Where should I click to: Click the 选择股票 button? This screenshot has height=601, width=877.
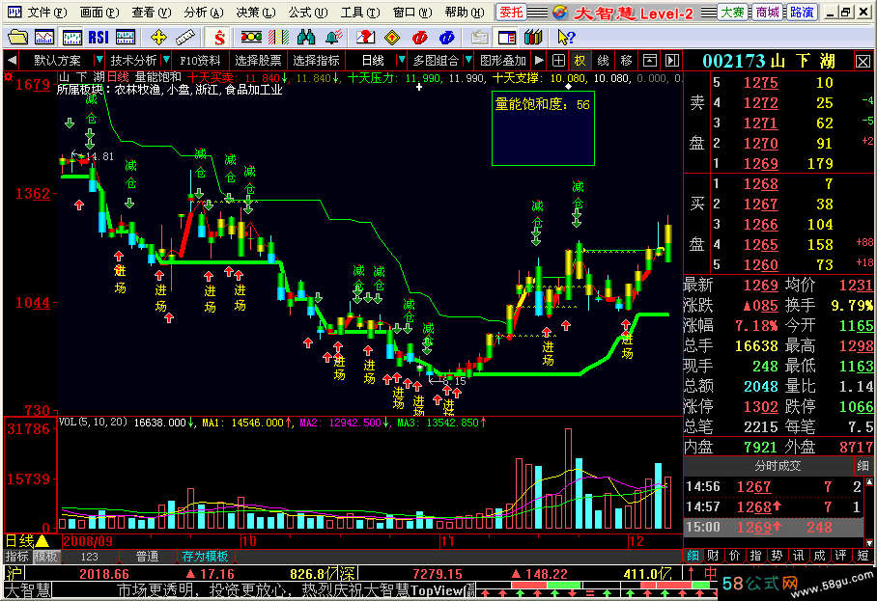[x=258, y=61]
